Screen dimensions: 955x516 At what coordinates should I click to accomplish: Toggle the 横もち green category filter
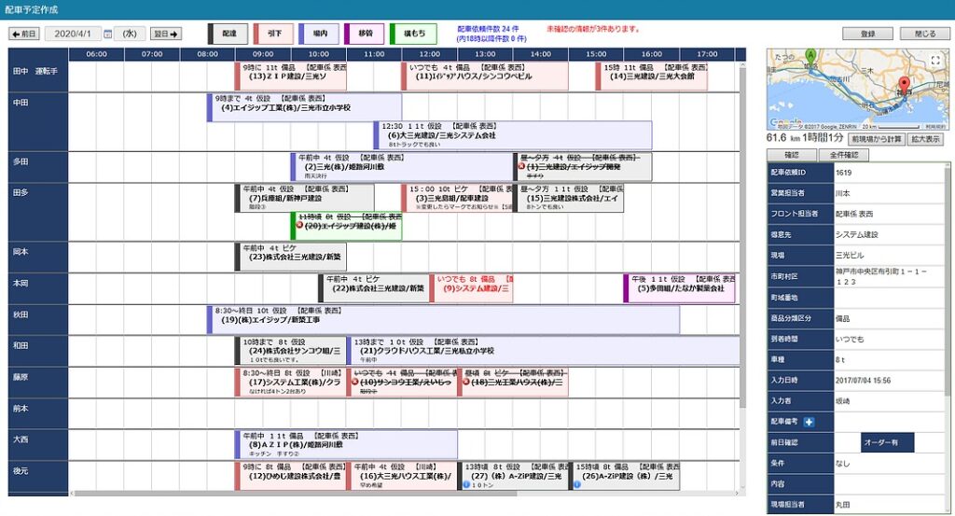(411, 34)
